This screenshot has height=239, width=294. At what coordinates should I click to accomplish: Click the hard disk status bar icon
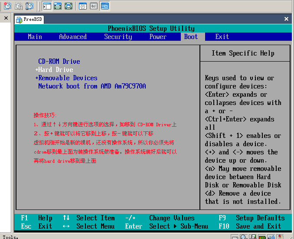pos(234,237)
